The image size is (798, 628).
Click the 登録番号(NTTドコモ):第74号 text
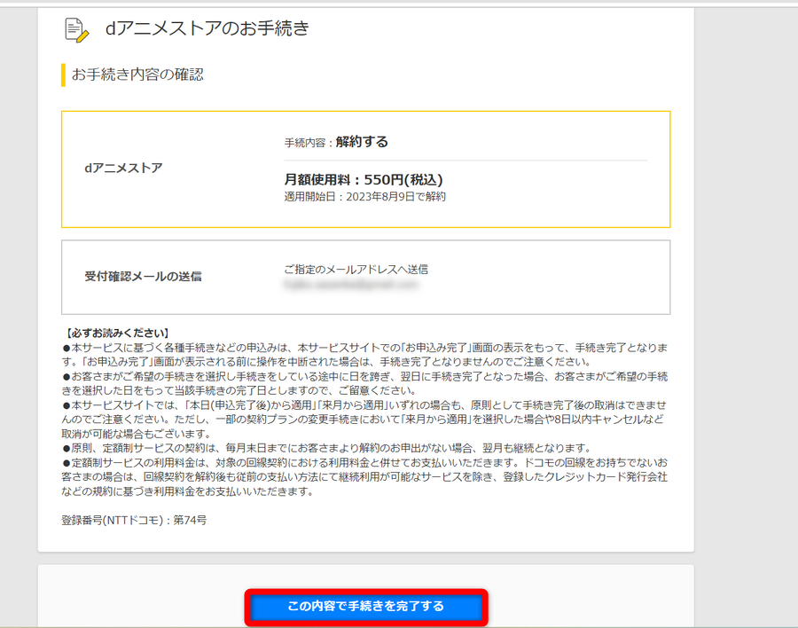tap(134, 521)
